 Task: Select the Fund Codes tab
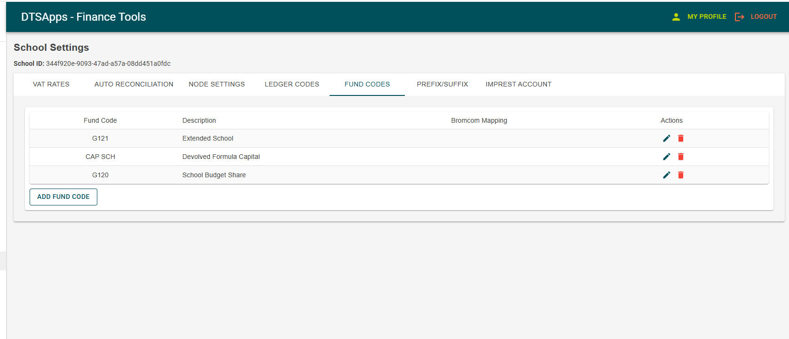[x=367, y=85]
